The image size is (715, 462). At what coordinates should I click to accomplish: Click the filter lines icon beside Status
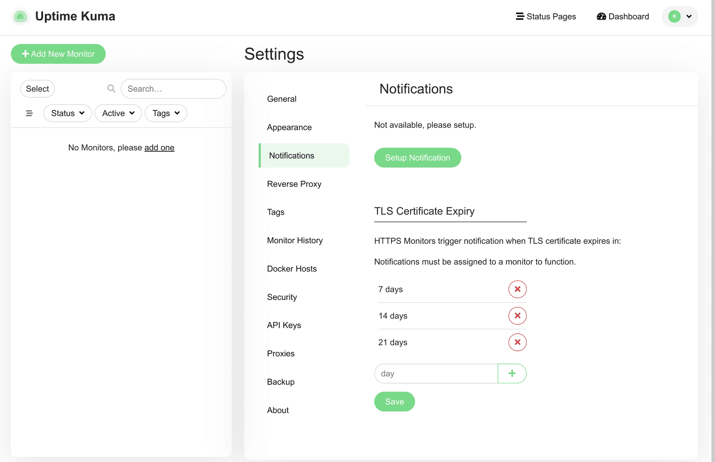29,113
